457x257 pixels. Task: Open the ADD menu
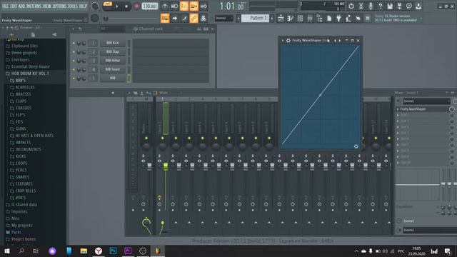[x=21, y=6]
